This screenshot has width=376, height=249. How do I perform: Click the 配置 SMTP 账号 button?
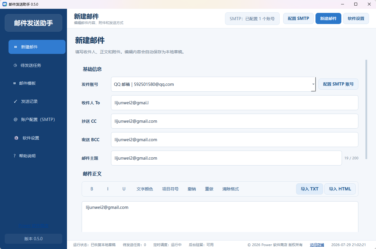pos(338,84)
